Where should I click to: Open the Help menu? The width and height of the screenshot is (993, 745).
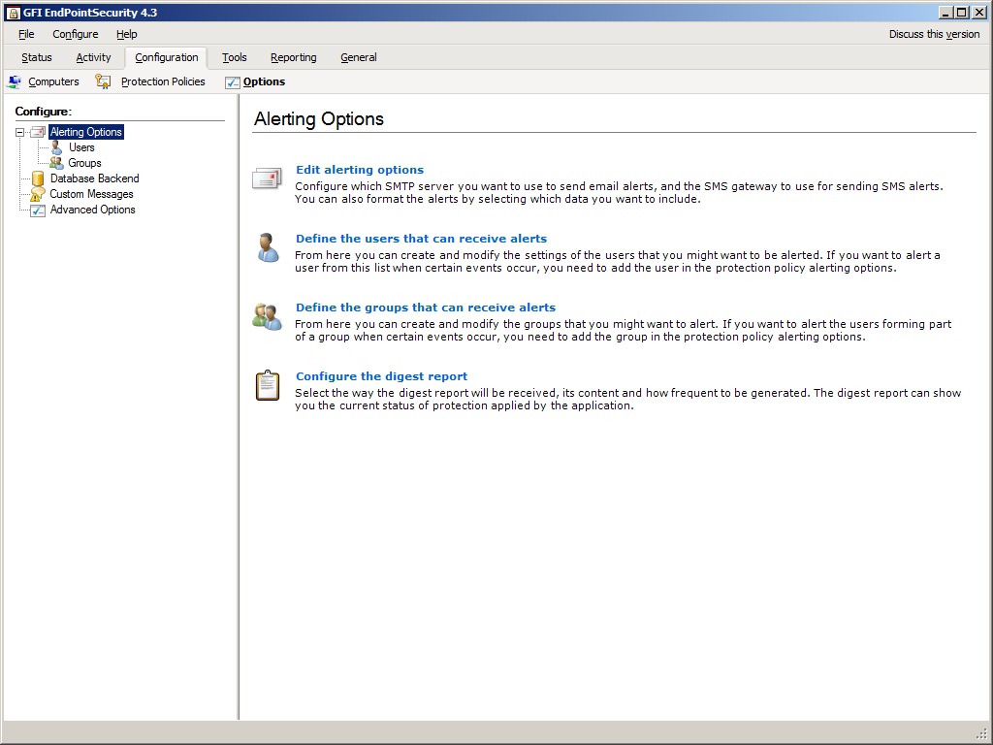pos(127,34)
